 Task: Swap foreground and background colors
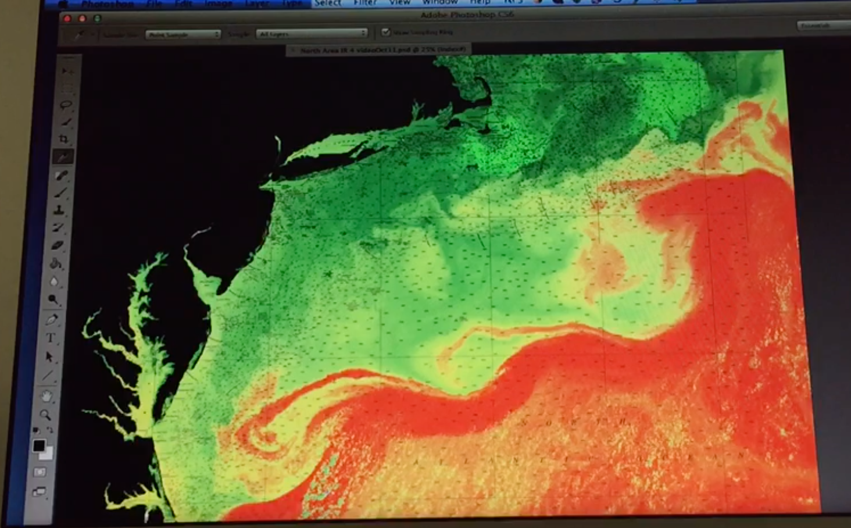pyautogui.click(x=50, y=430)
